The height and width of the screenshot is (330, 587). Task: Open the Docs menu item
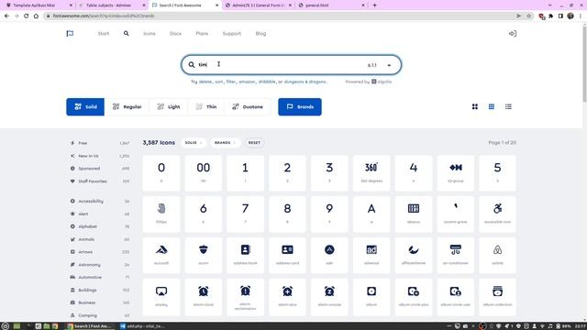point(175,34)
